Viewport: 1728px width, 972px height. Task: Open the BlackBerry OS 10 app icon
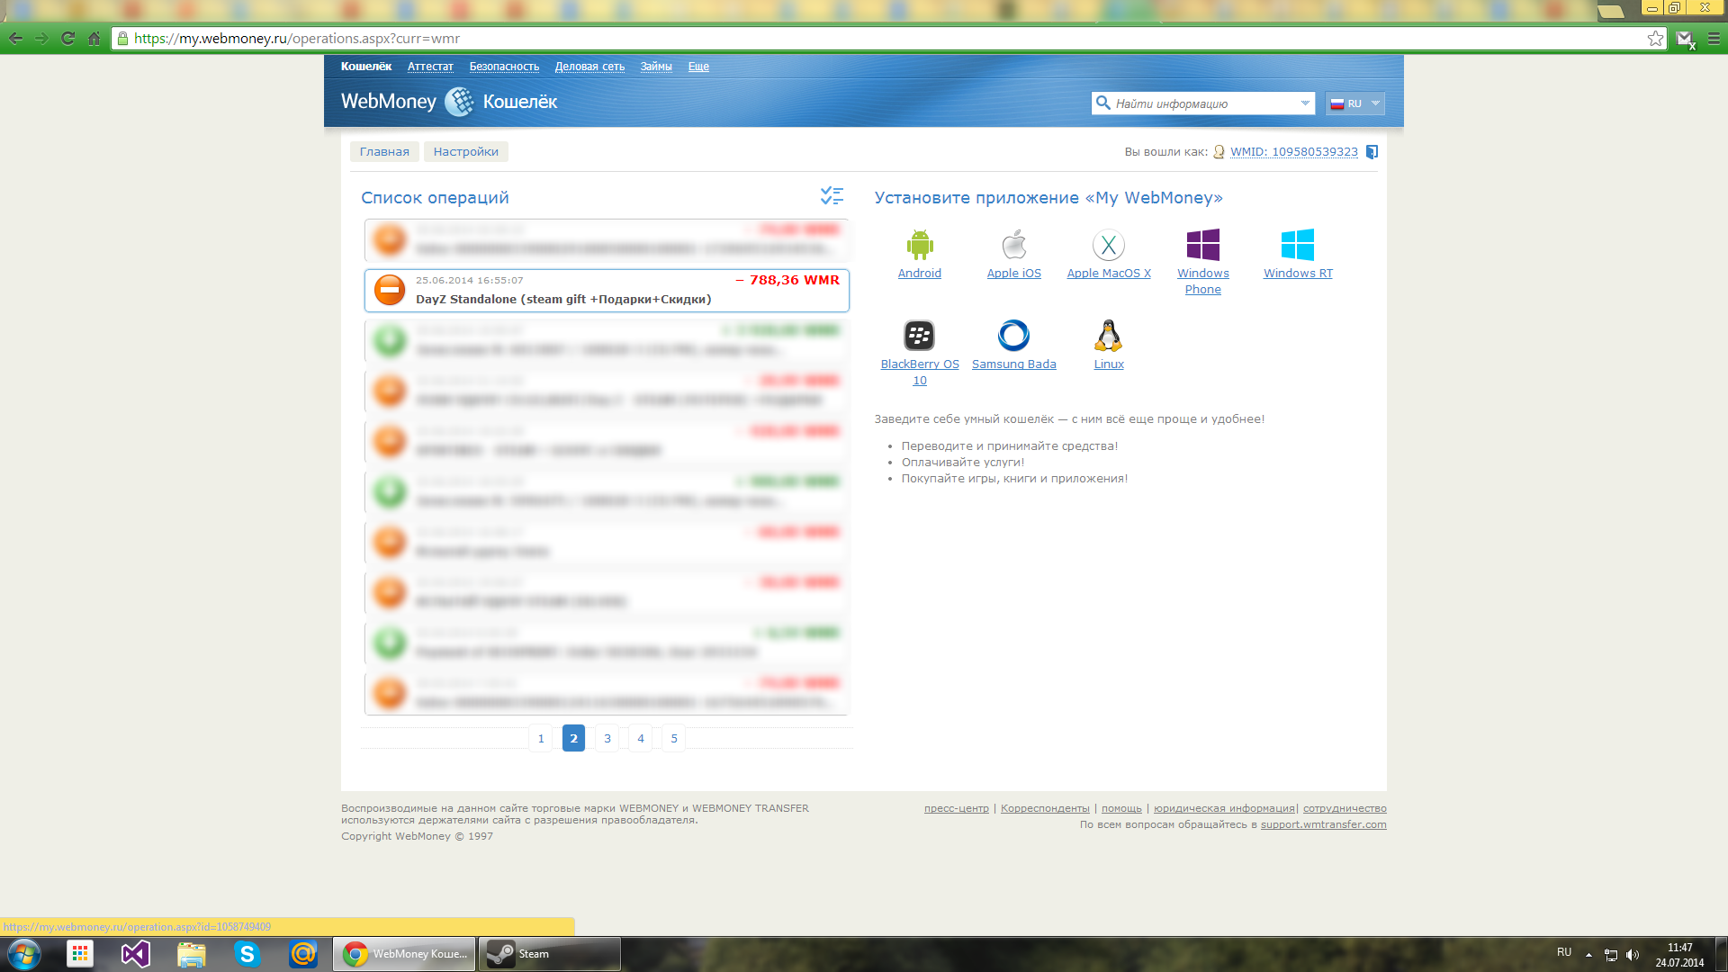click(x=919, y=336)
